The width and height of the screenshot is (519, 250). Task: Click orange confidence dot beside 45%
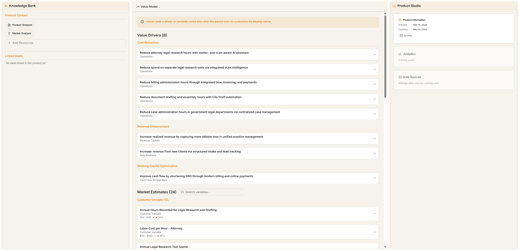point(158,236)
